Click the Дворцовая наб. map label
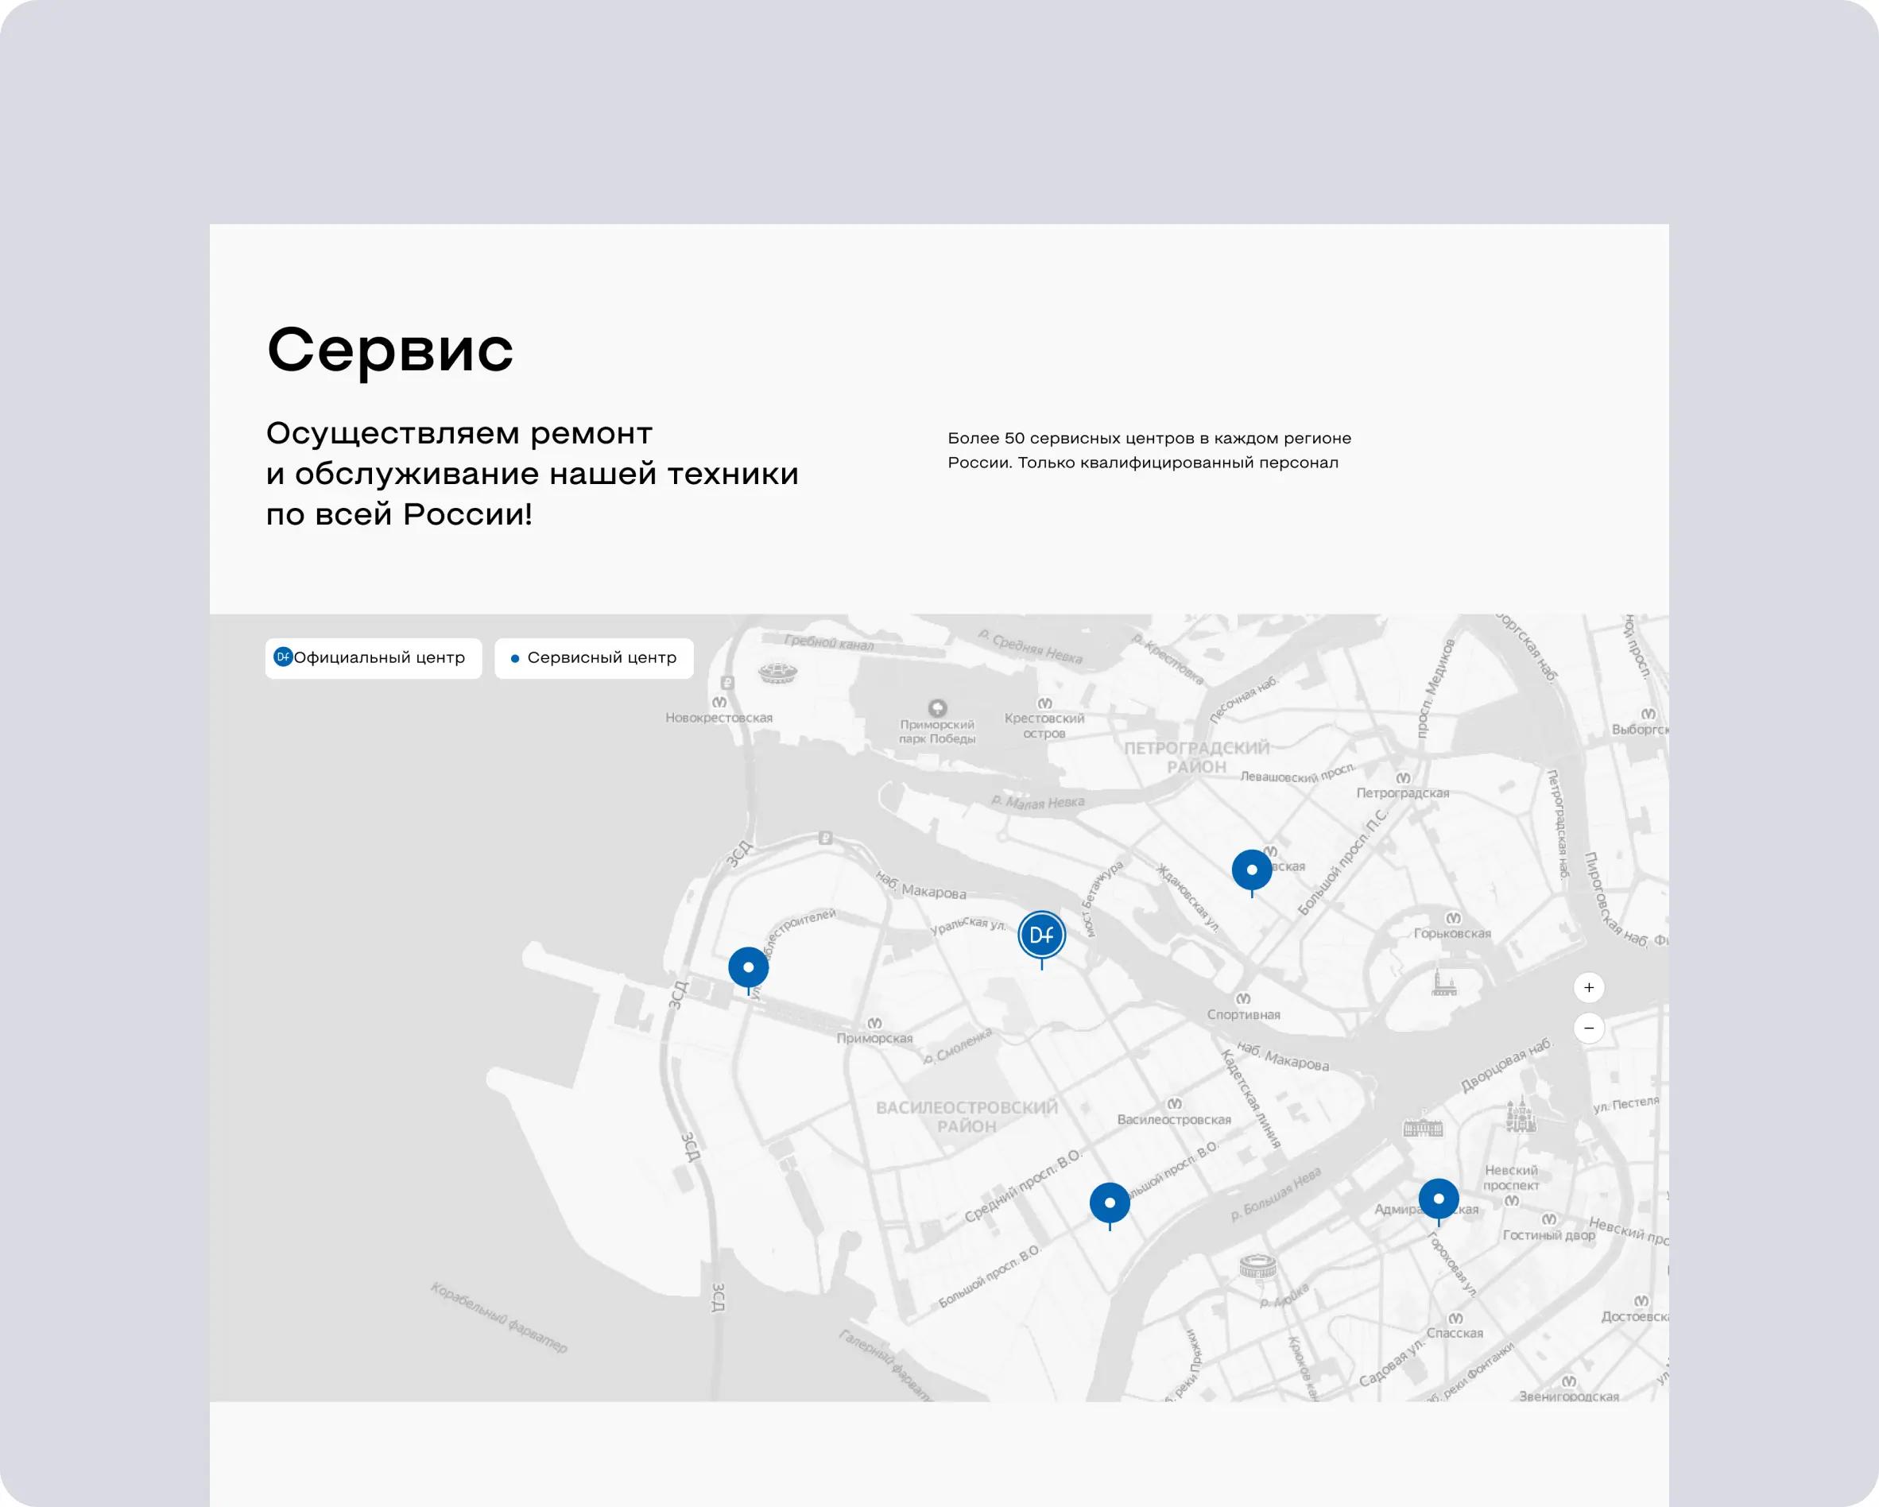The height and width of the screenshot is (1507, 1879). coord(1506,1065)
